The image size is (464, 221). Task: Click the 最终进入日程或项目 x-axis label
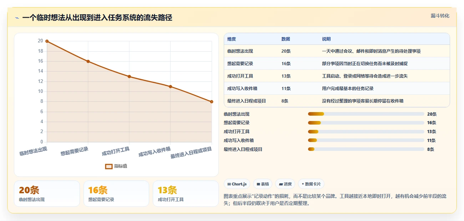click(x=191, y=153)
